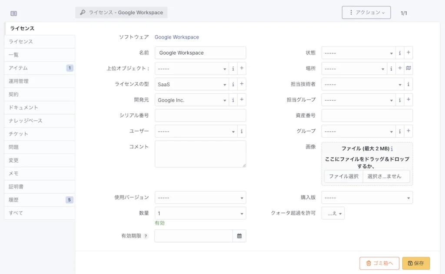Viewport: 445px width, 274px height.
Task: Add new 場所 with plus icon
Action: click(x=400, y=68)
